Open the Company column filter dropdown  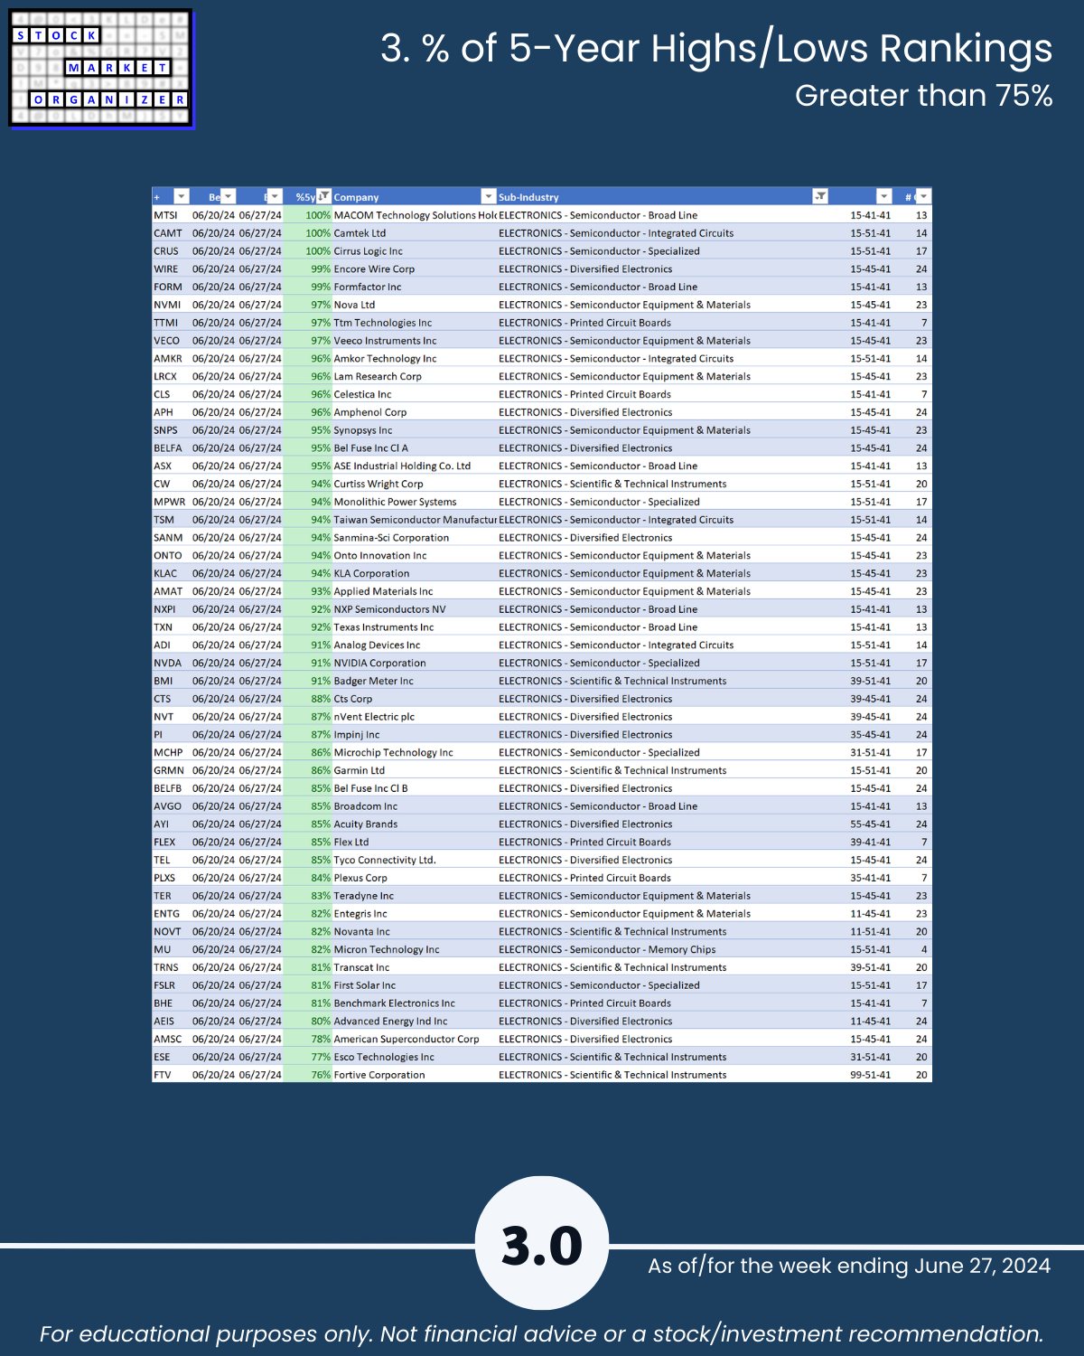[489, 197]
